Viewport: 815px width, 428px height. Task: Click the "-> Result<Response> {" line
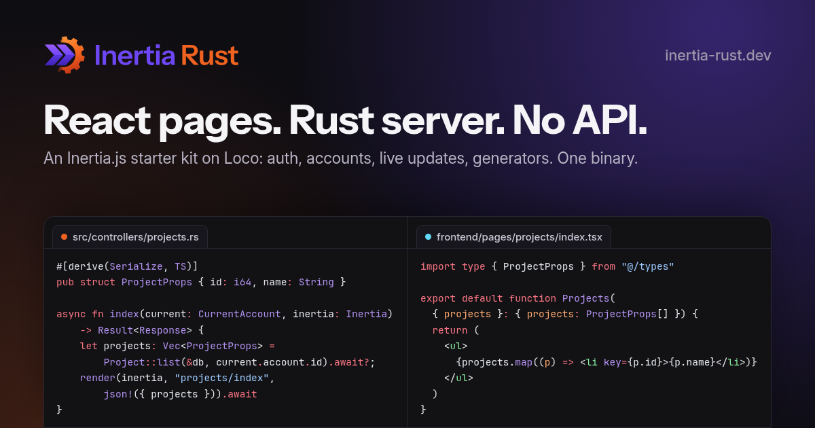point(142,330)
